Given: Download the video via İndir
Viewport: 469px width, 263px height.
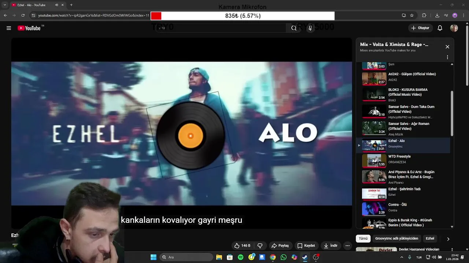Looking at the screenshot, I should (x=331, y=246).
